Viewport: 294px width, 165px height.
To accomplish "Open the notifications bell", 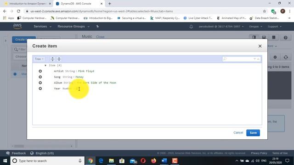I will (x=191, y=27).
